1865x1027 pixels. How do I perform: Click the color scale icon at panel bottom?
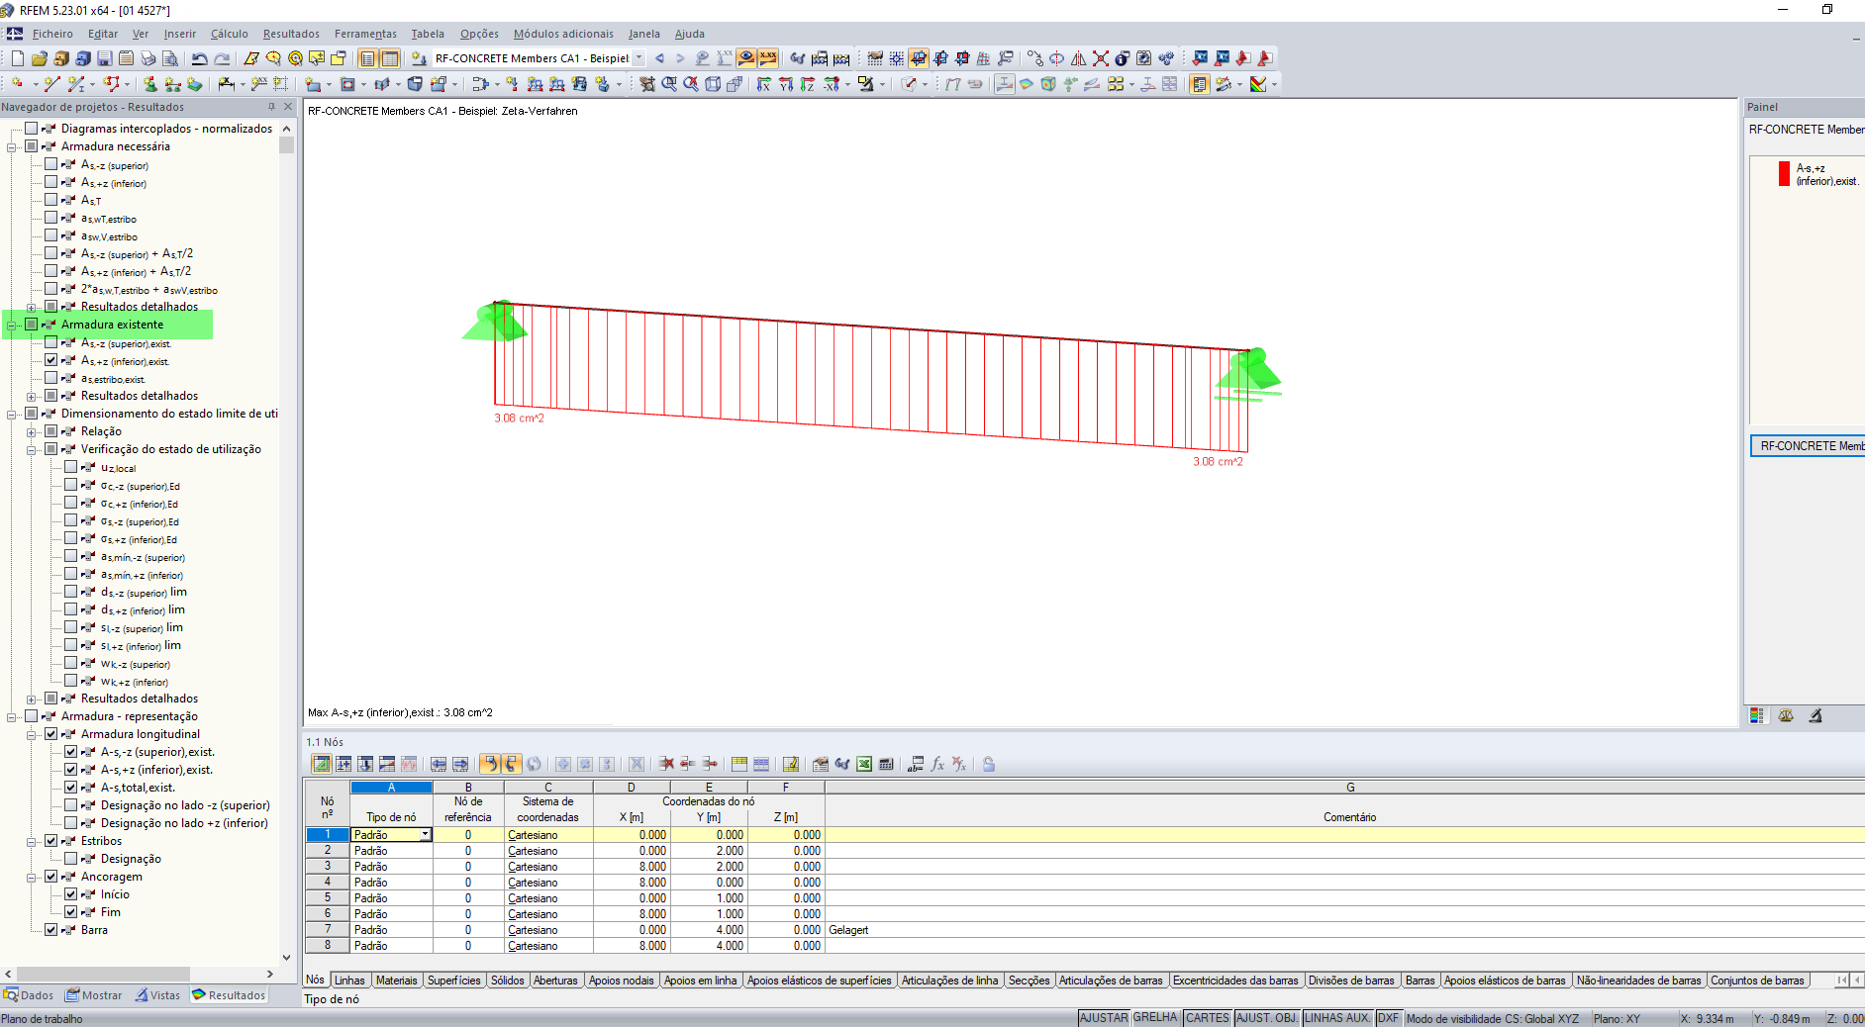[x=1757, y=715]
